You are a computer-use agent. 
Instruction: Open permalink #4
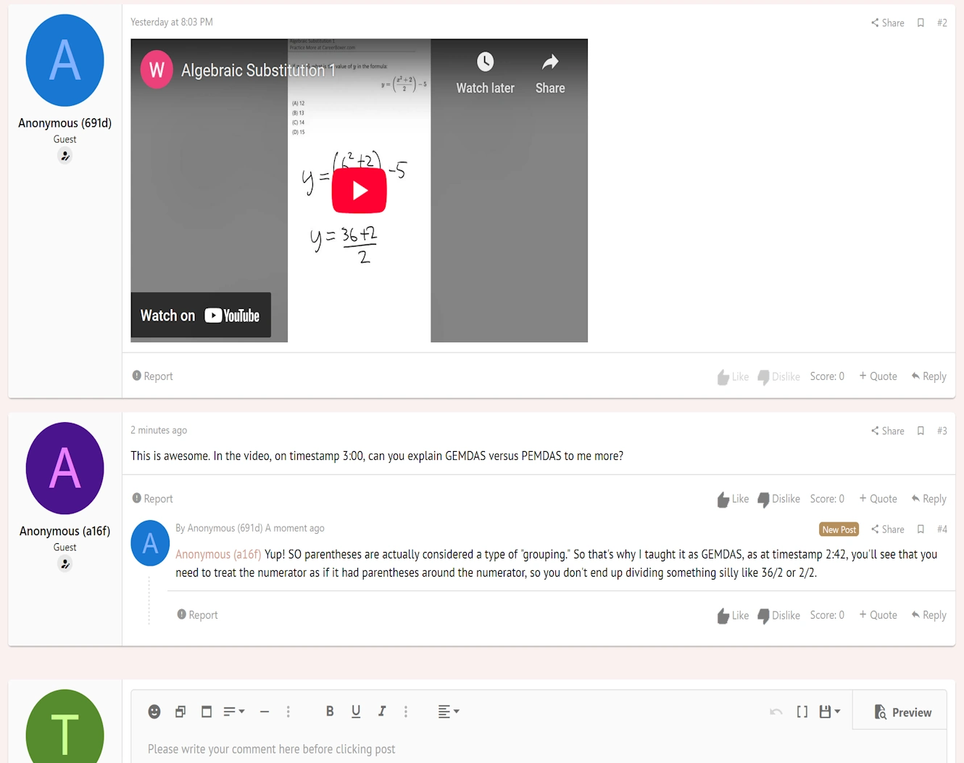coord(942,529)
